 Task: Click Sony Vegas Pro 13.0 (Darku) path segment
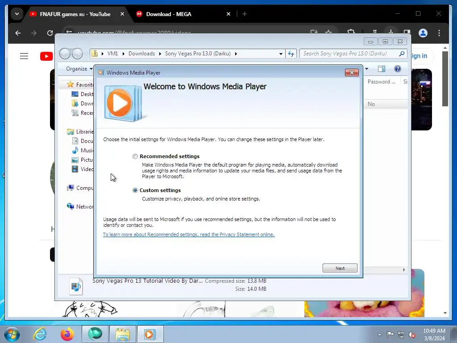coord(198,54)
